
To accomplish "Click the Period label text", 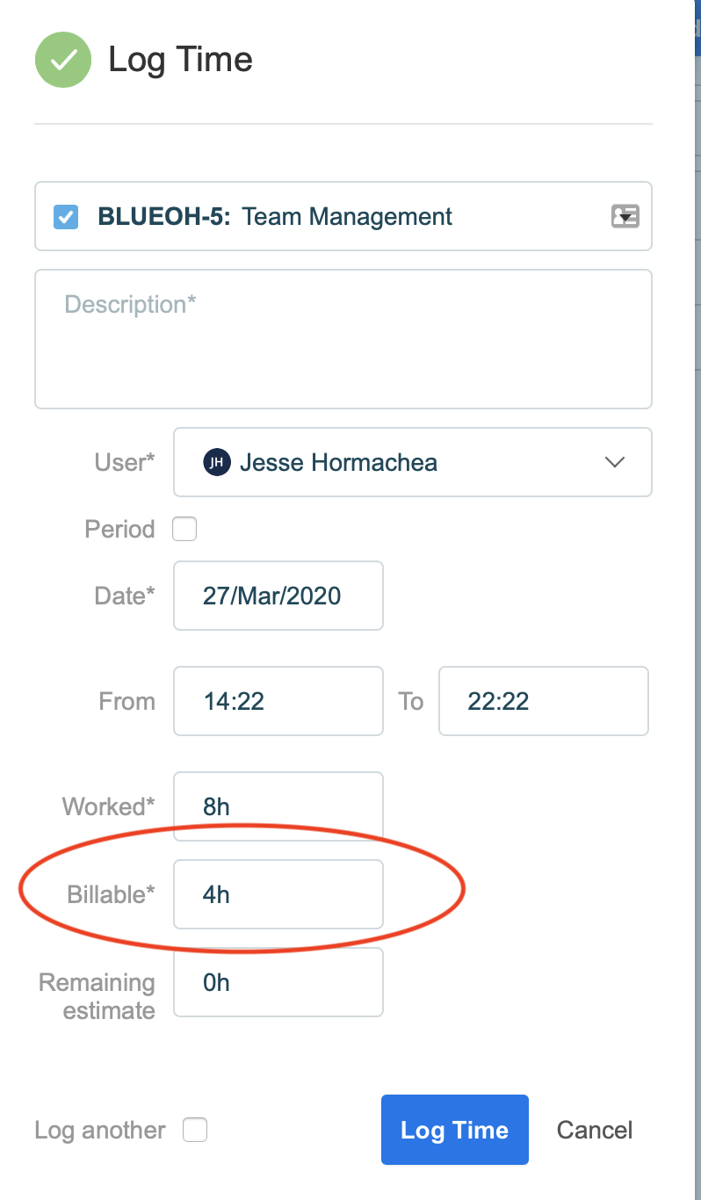I will point(119,529).
